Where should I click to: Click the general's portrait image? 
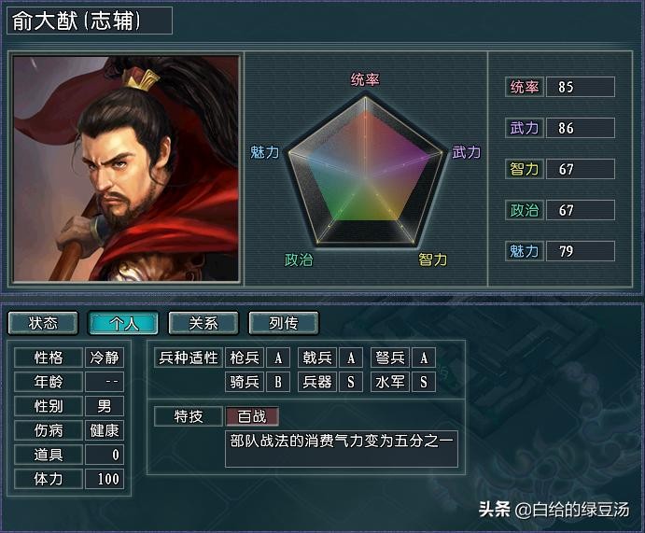click(126, 169)
